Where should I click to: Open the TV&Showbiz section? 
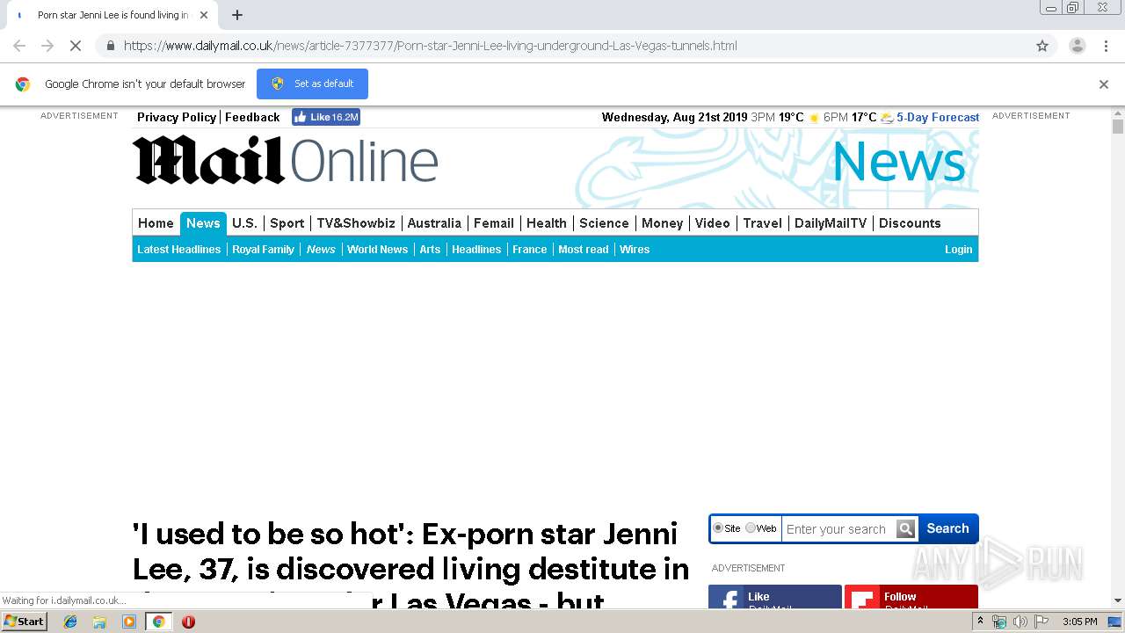tap(356, 223)
